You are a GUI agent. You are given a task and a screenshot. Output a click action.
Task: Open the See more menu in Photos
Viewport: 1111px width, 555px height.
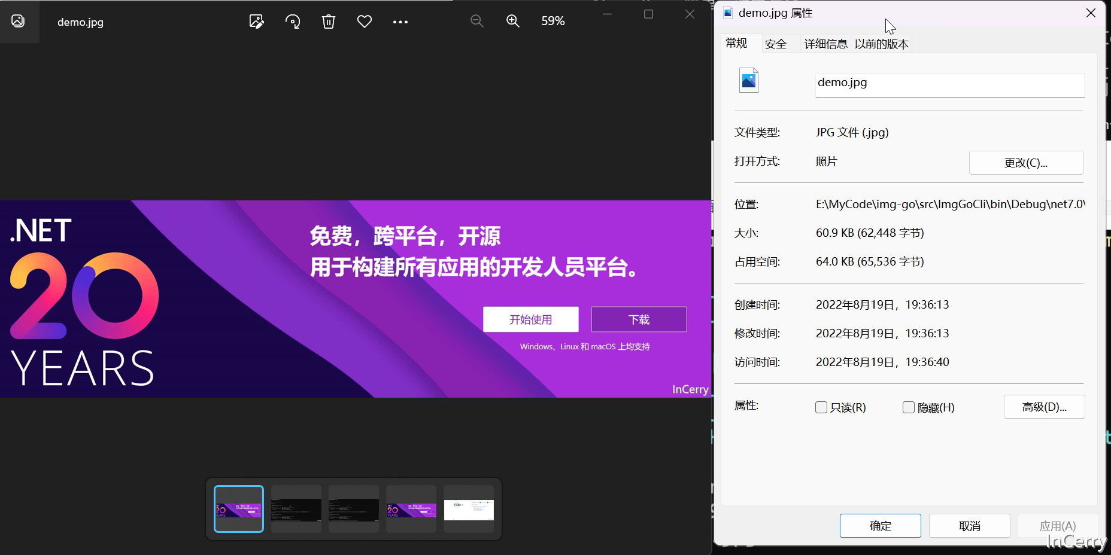pyautogui.click(x=400, y=22)
